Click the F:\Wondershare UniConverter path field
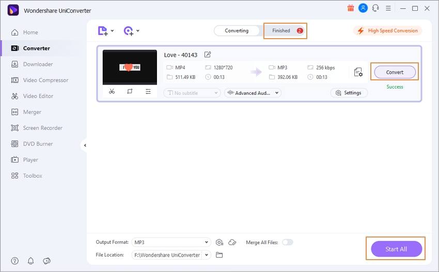The height and width of the screenshot is (272, 439). pos(167,255)
